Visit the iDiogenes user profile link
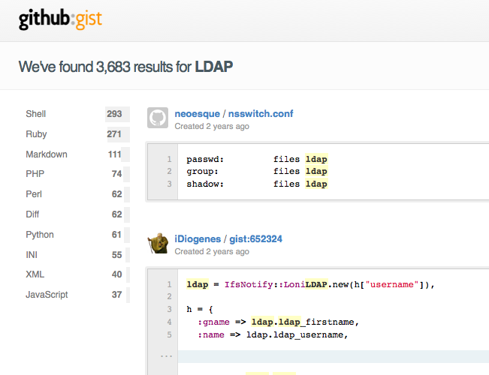489x375 pixels. pyautogui.click(x=198, y=239)
